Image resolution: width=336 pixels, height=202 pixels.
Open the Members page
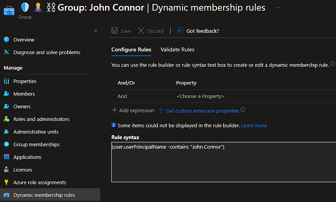24,94
